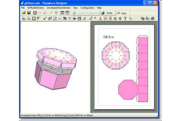181x121 pixels.
Task: Open the Configuration menu
Action: [87, 8]
